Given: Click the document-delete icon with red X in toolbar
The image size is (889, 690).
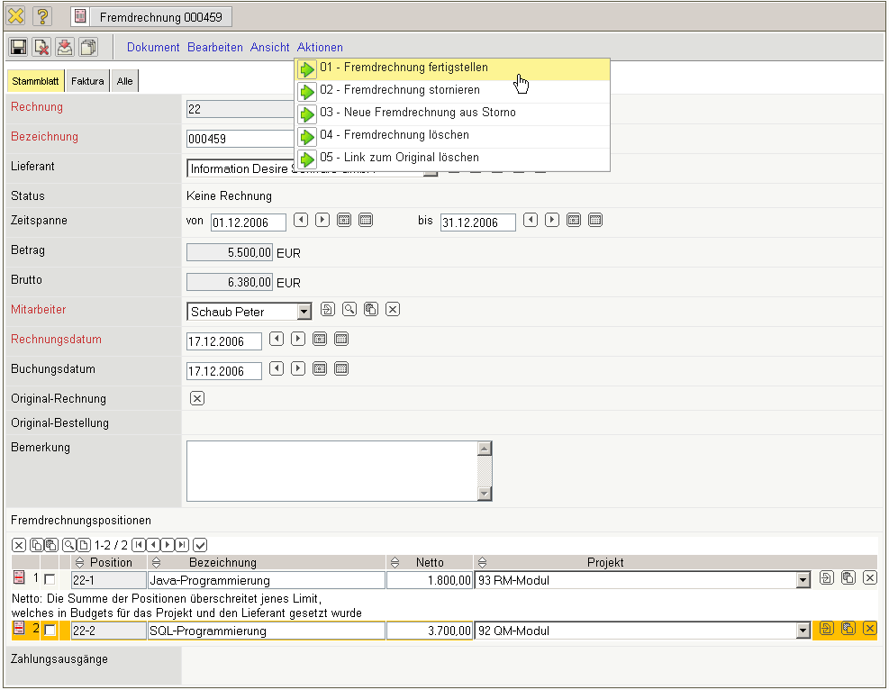Looking at the screenshot, I should [41, 48].
